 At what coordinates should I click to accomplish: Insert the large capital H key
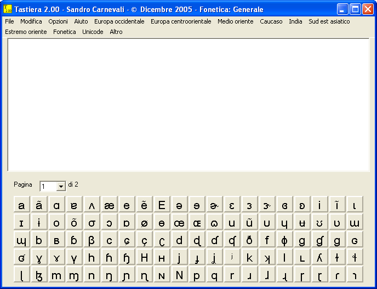click(144, 257)
